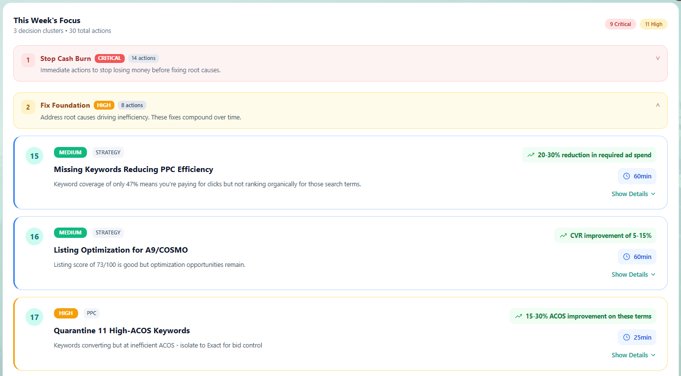Click the trend icon next to CVR improvement
681x376 pixels.
pos(563,236)
